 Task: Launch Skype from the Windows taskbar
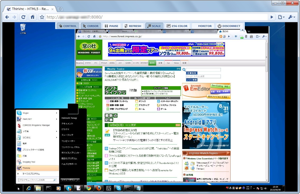point(118,188)
